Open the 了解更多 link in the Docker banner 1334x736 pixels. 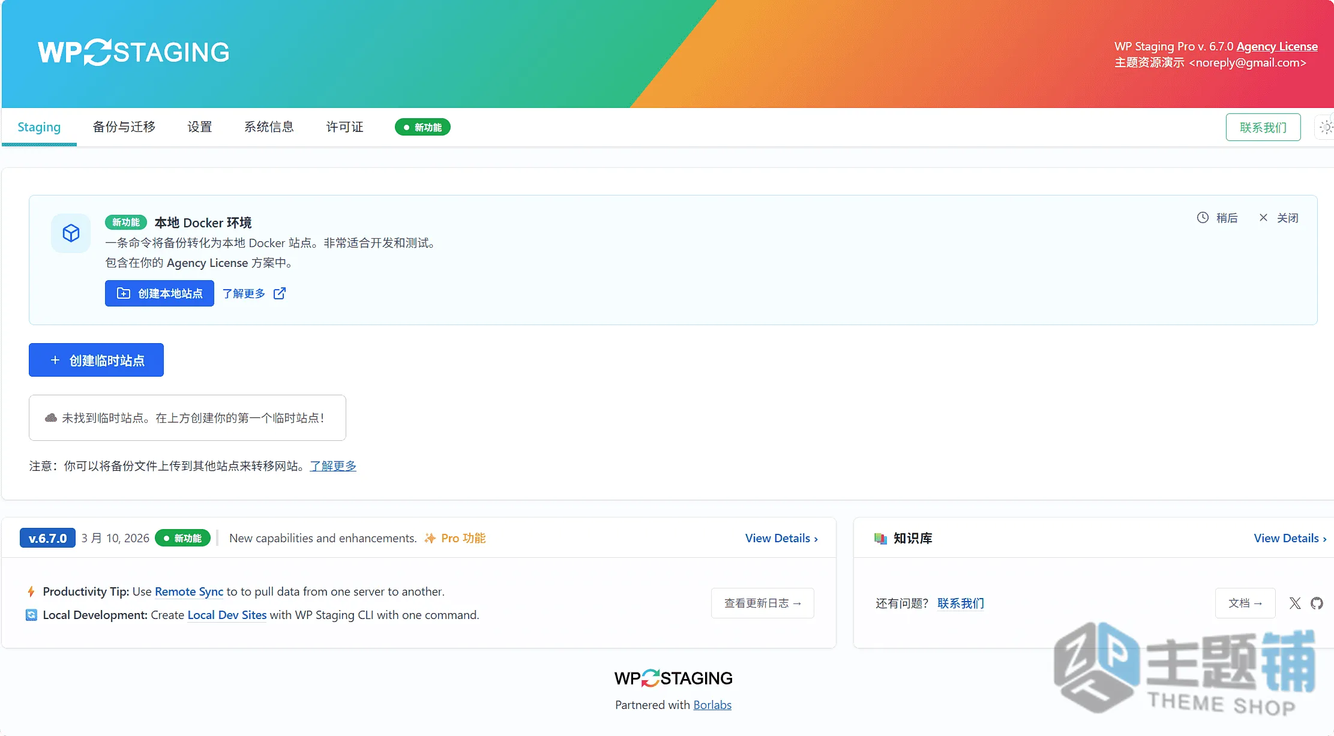(244, 293)
